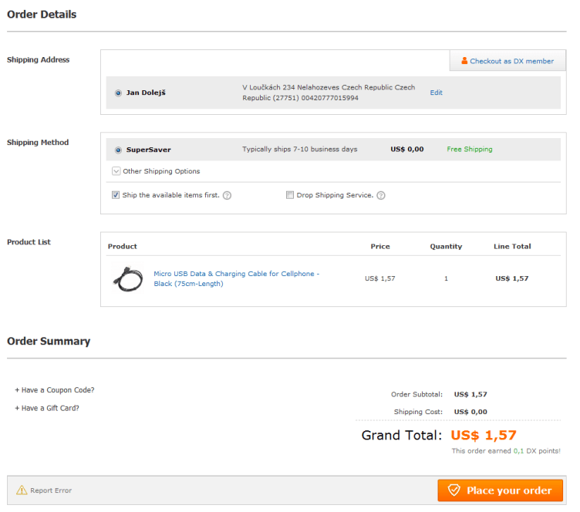Click the Report Error link text
This screenshot has width=580, height=512.
click(52, 490)
